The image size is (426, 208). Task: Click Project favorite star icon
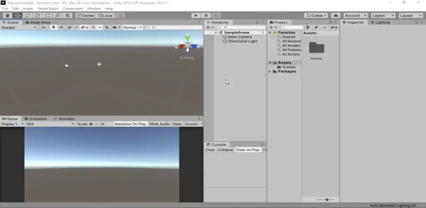[324, 27]
